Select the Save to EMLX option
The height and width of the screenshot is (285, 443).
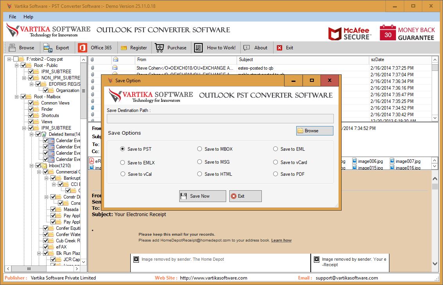[122, 162]
